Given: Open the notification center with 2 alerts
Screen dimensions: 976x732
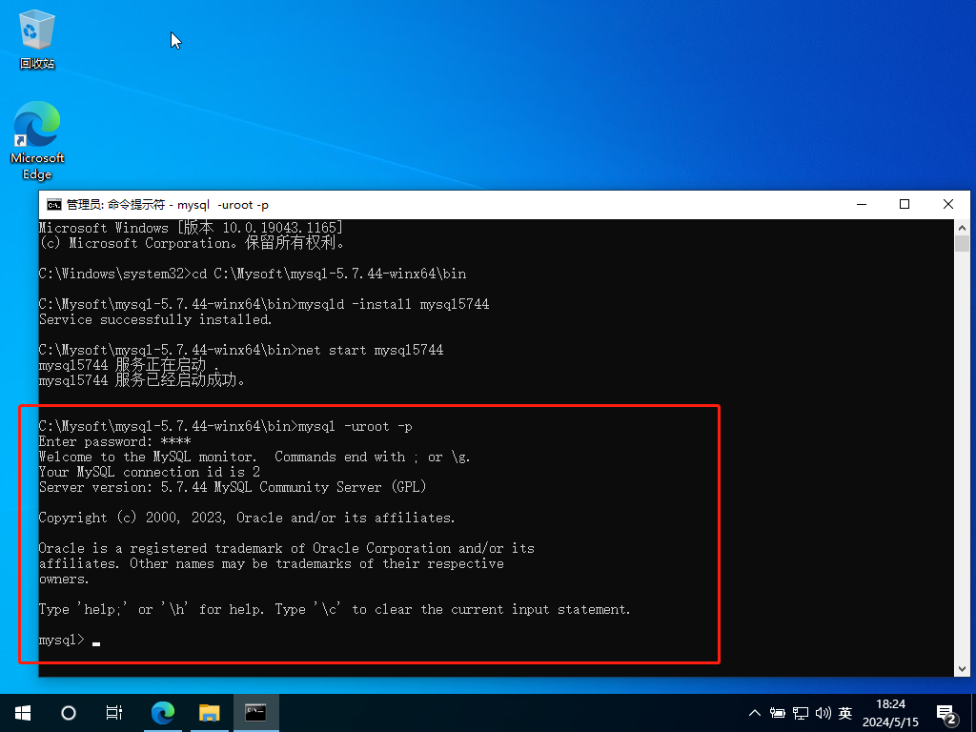Looking at the screenshot, I should pyautogui.click(x=947, y=713).
